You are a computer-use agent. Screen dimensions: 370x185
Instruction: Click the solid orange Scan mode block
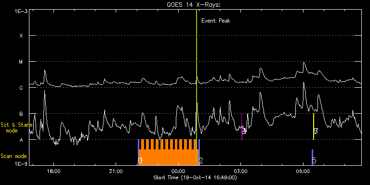[x=168, y=158]
